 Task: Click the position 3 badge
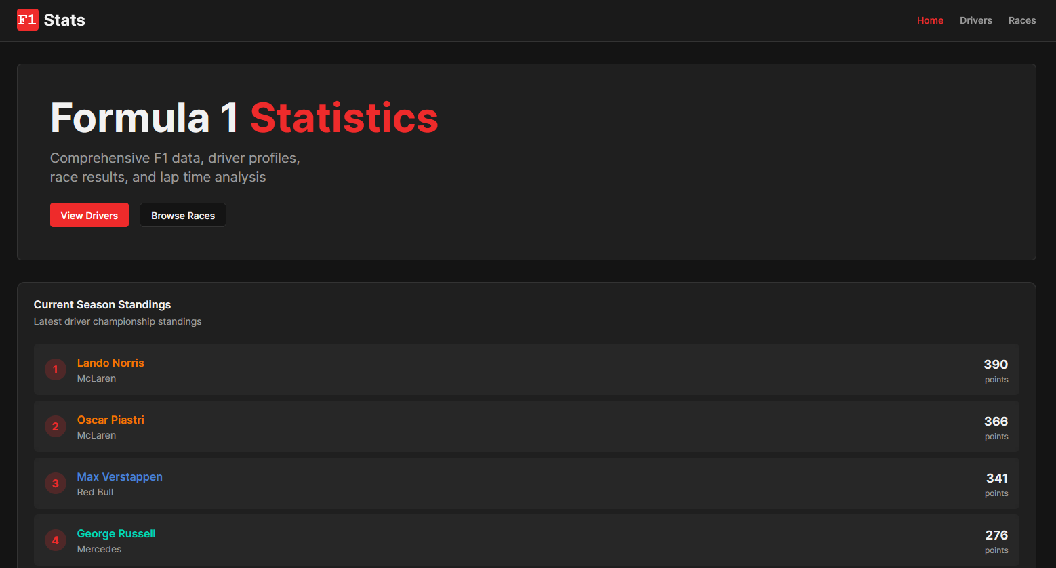(x=56, y=483)
